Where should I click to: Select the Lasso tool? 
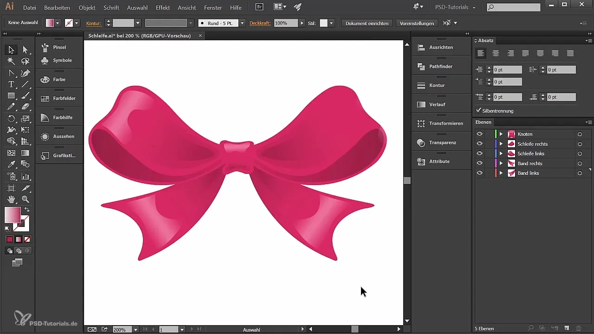(x=26, y=61)
